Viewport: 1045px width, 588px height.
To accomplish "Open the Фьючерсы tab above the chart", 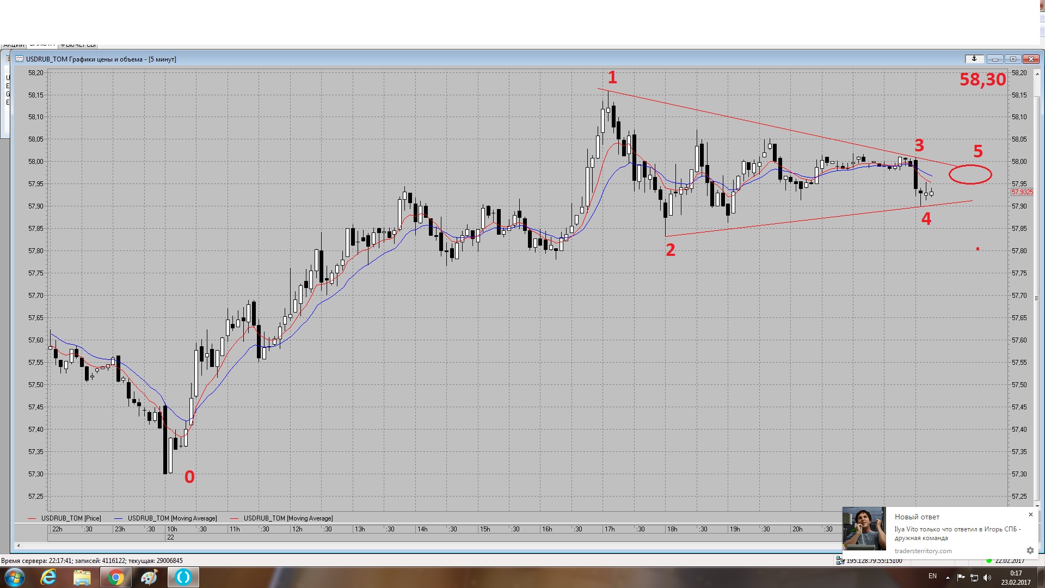I will click(78, 45).
